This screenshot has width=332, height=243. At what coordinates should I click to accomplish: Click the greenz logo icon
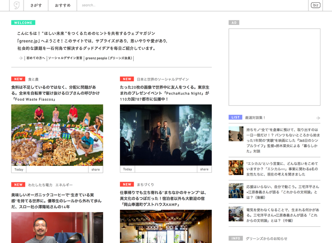pos(16,5)
